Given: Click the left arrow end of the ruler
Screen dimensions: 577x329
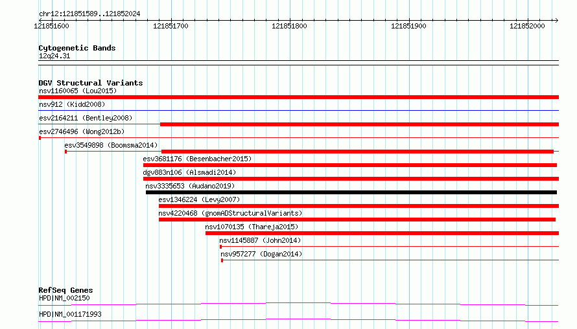Looking at the screenshot, I should [40, 21].
